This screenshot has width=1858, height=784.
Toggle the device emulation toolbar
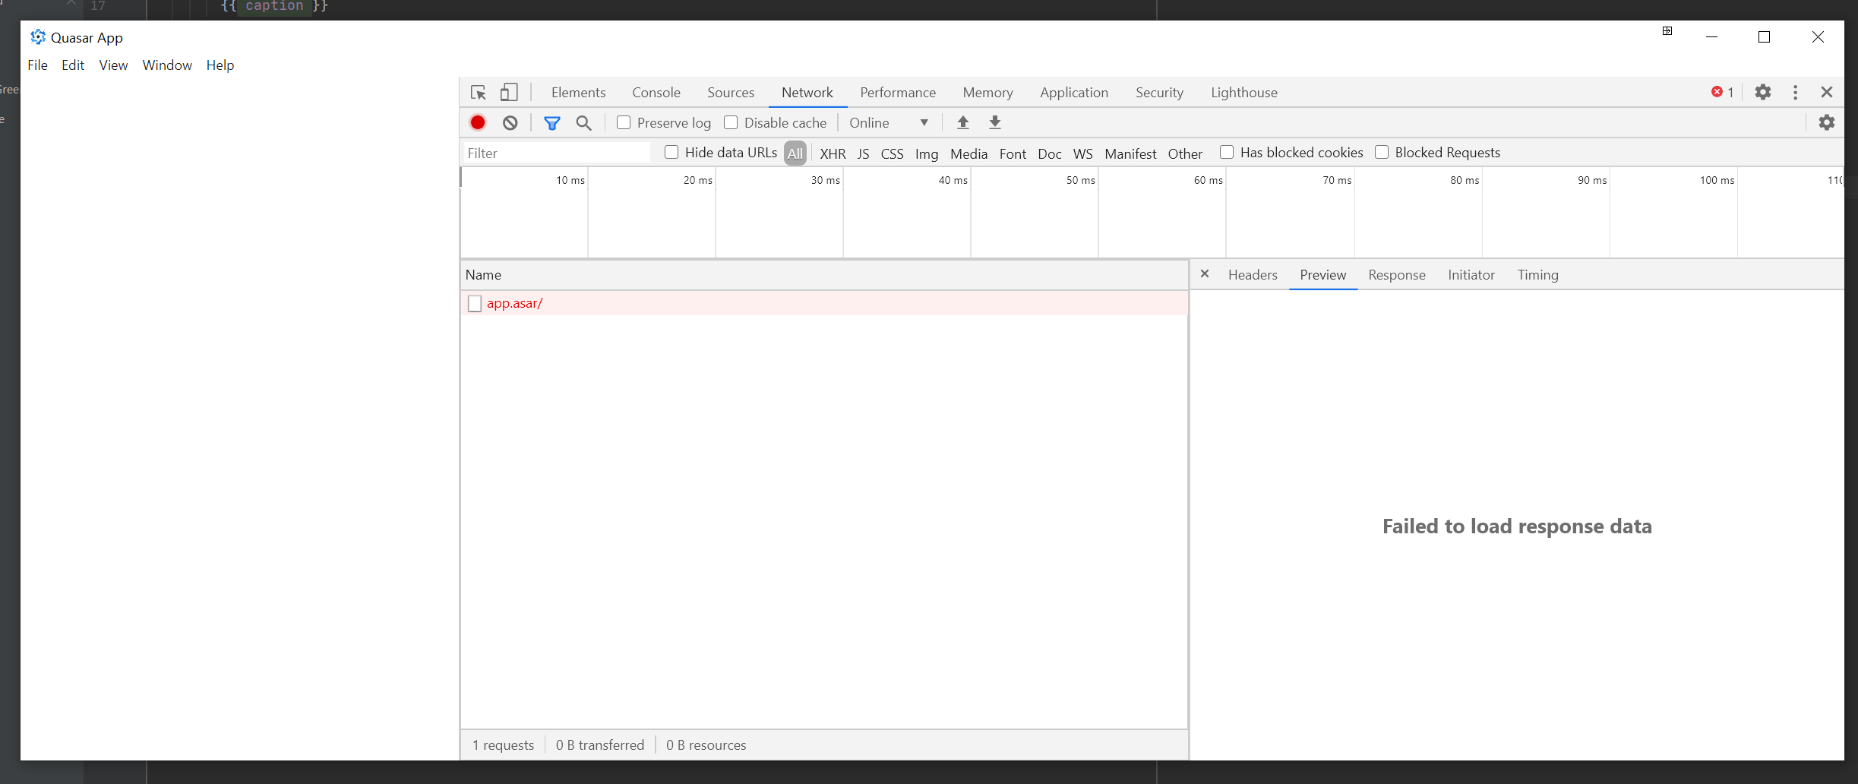pyautogui.click(x=508, y=92)
